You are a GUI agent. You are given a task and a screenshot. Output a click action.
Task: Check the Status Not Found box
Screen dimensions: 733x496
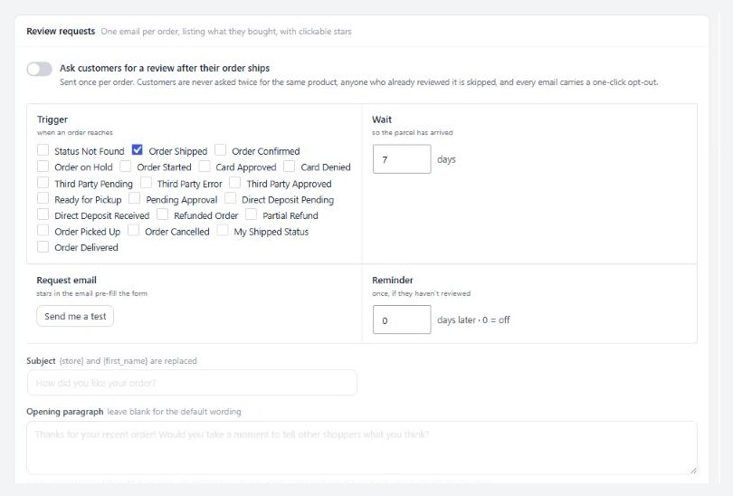[x=43, y=149]
